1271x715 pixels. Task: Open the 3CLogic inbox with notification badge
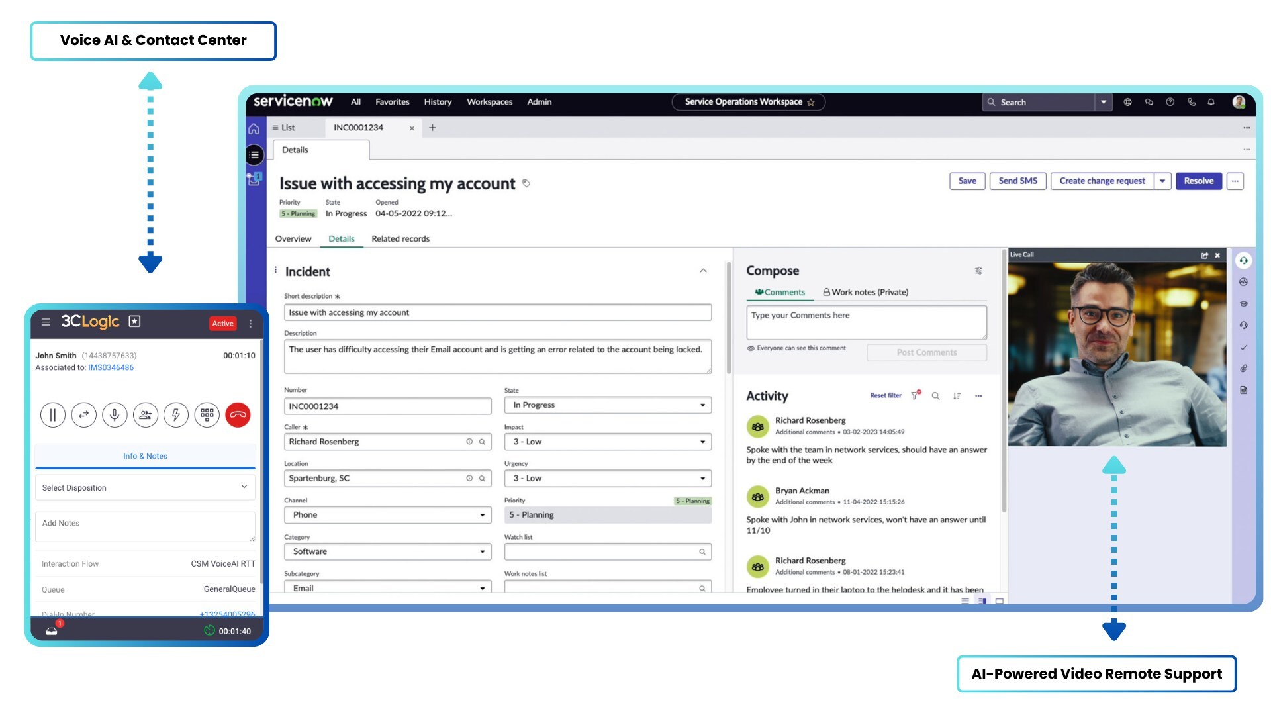[52, 631]
